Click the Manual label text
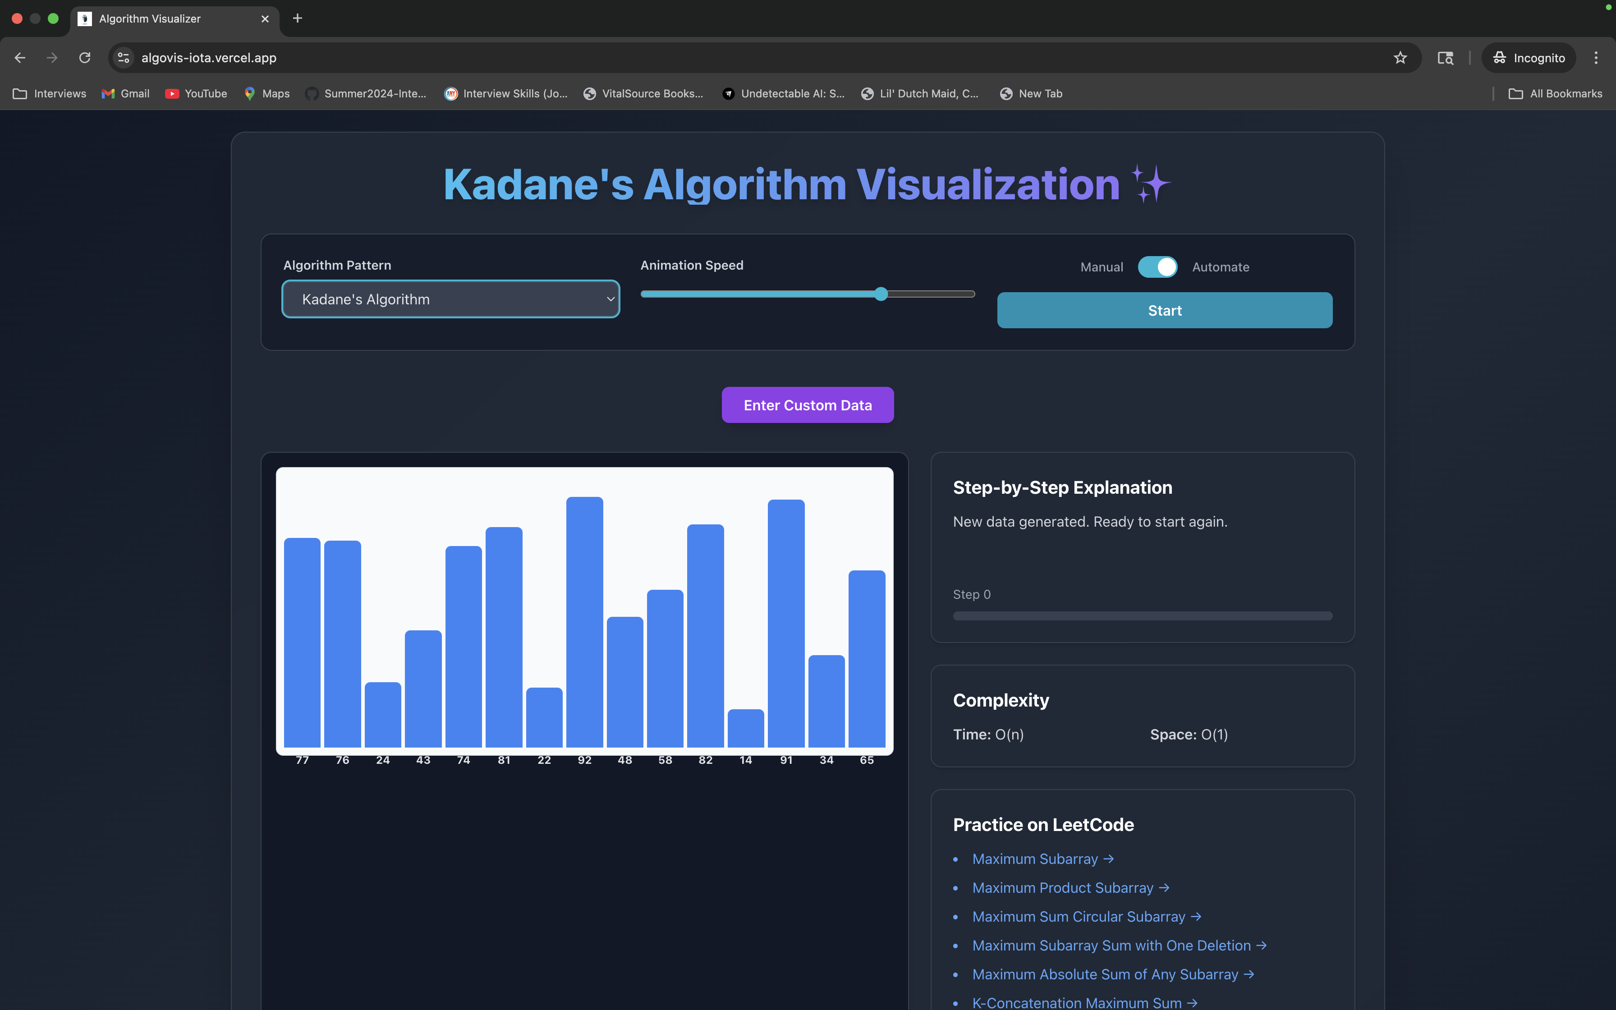Image resolution: width=1616 pixels, height=1010 pixels. (1102, 266)
